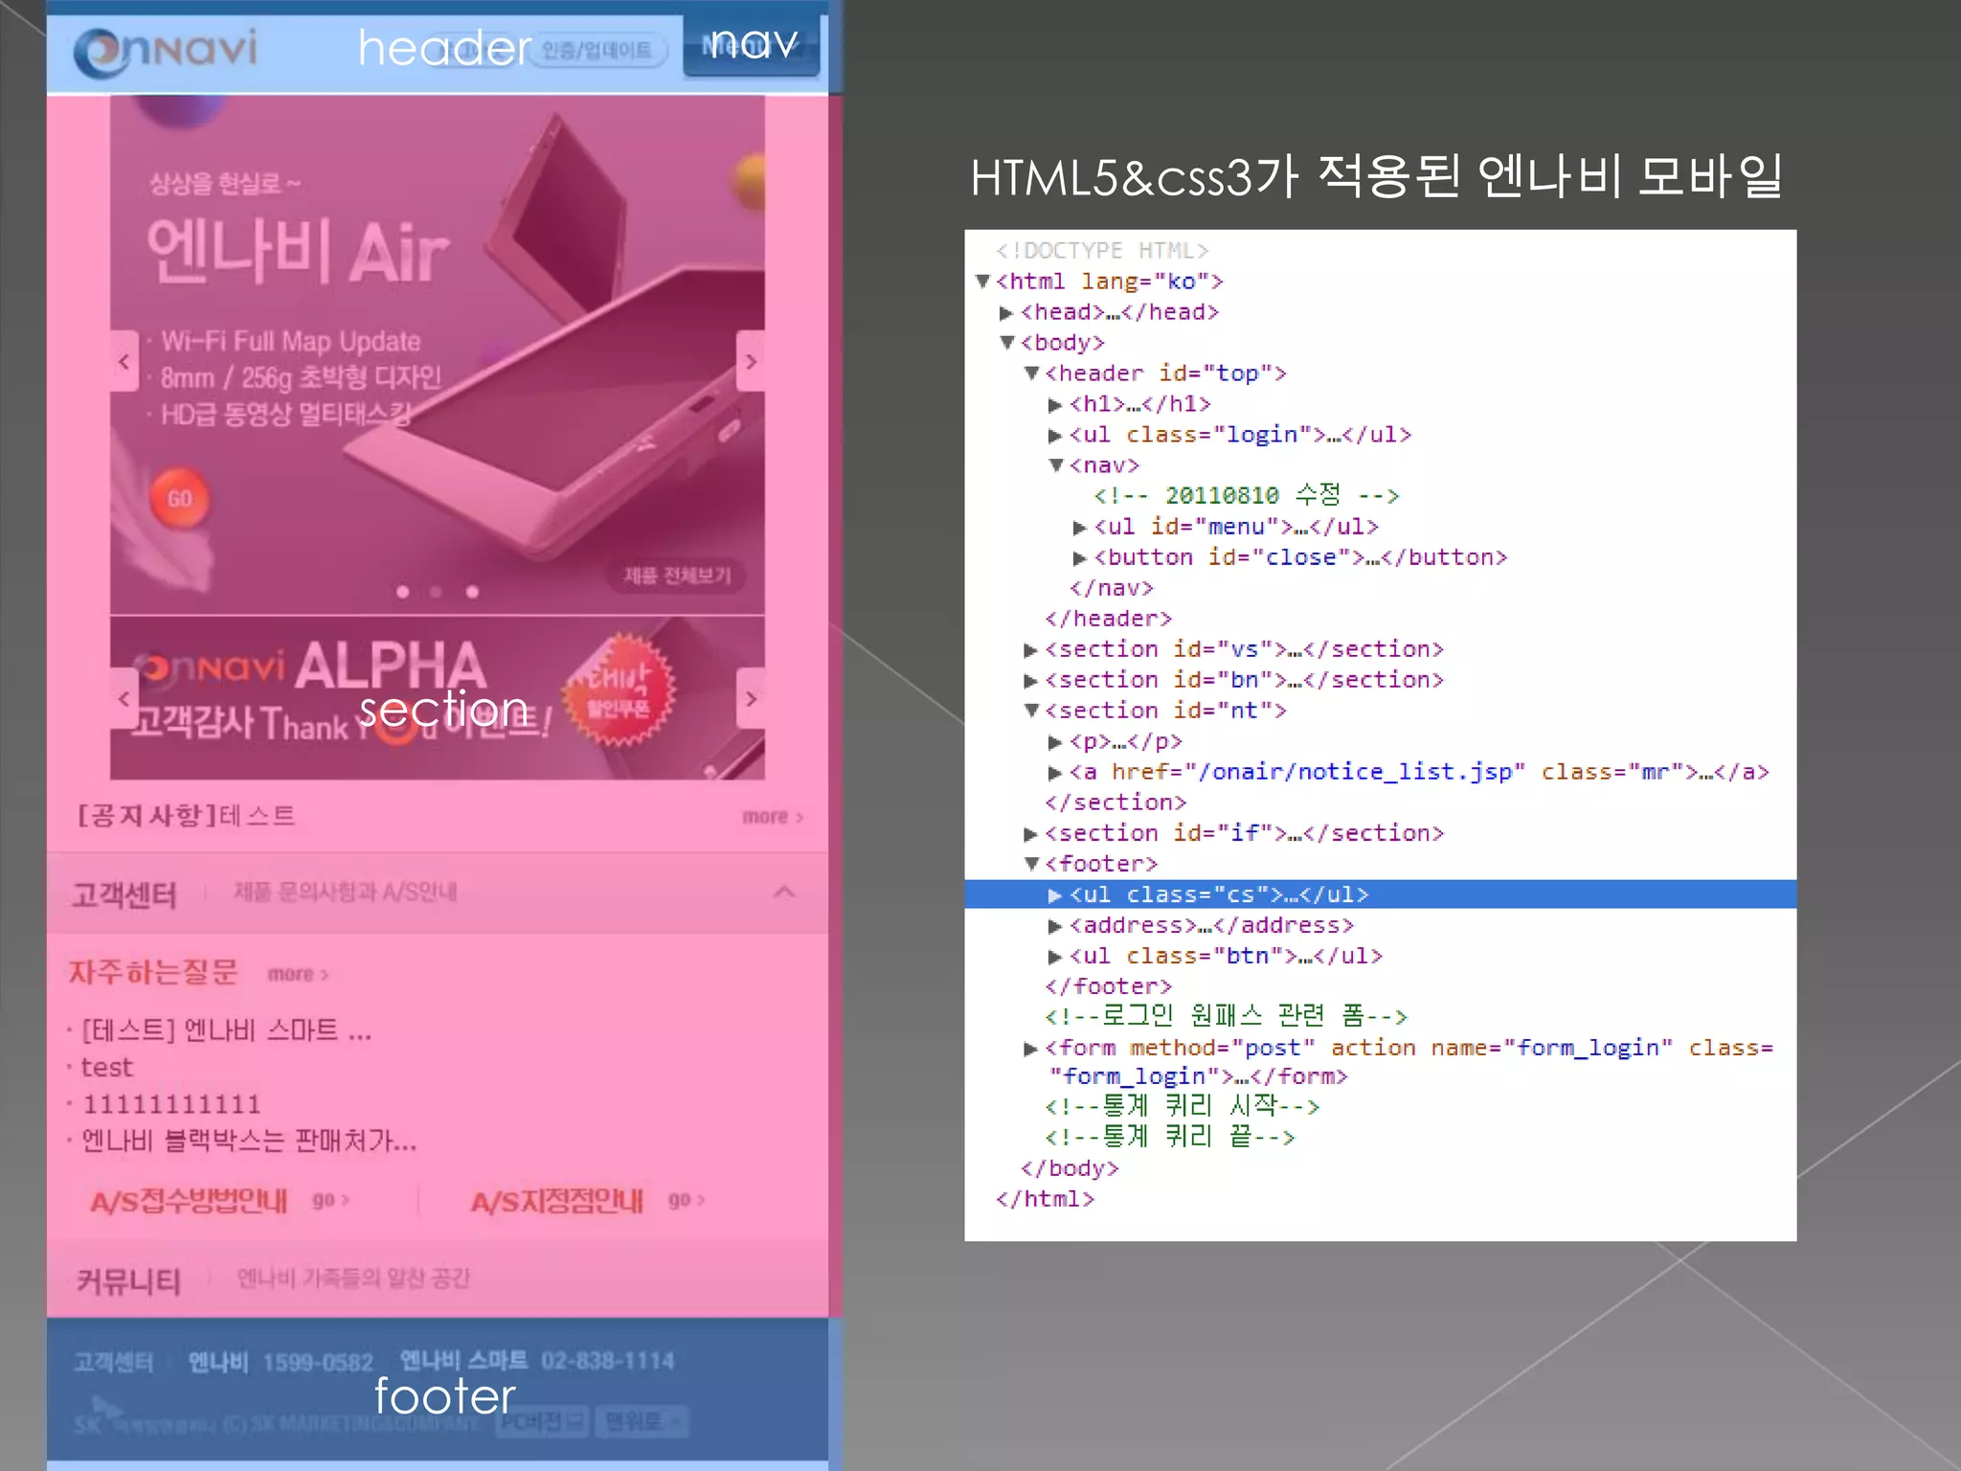Click the 제품 전체보기 button
The image size is (1961, 1471).
click(x=677, y=575)
